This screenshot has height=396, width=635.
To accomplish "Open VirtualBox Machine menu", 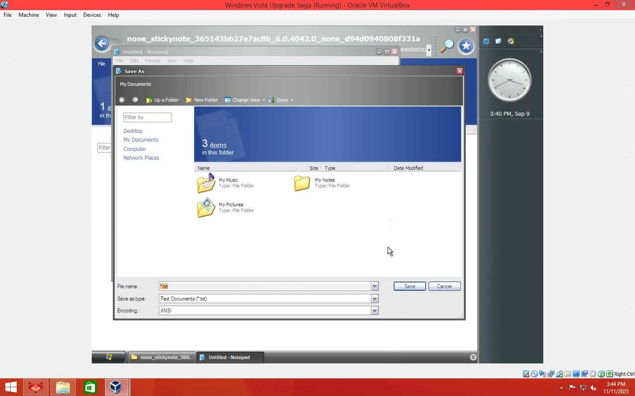I will 29,15.
